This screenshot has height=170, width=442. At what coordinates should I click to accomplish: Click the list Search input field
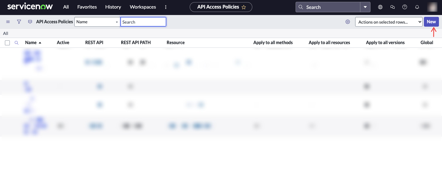143,22
